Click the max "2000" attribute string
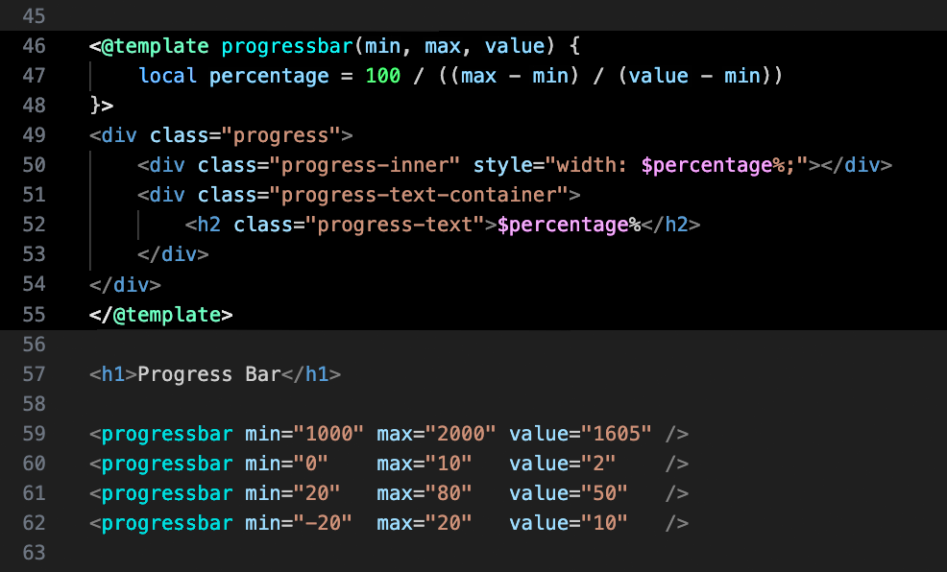Screen dimensions: 947x572 (461, 433)
